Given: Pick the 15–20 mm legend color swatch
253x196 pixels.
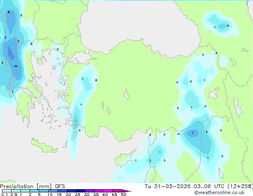Looking at the screenshot, I should coord(62,191).
